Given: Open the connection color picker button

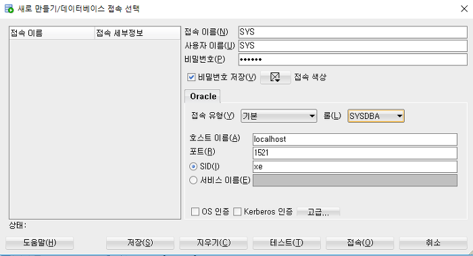Looking at the screenshot, I should click(276, 78).
